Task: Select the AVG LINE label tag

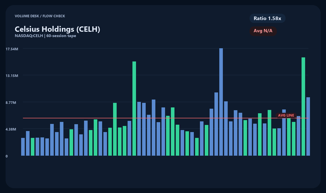Action: click(x=286, y=115)
